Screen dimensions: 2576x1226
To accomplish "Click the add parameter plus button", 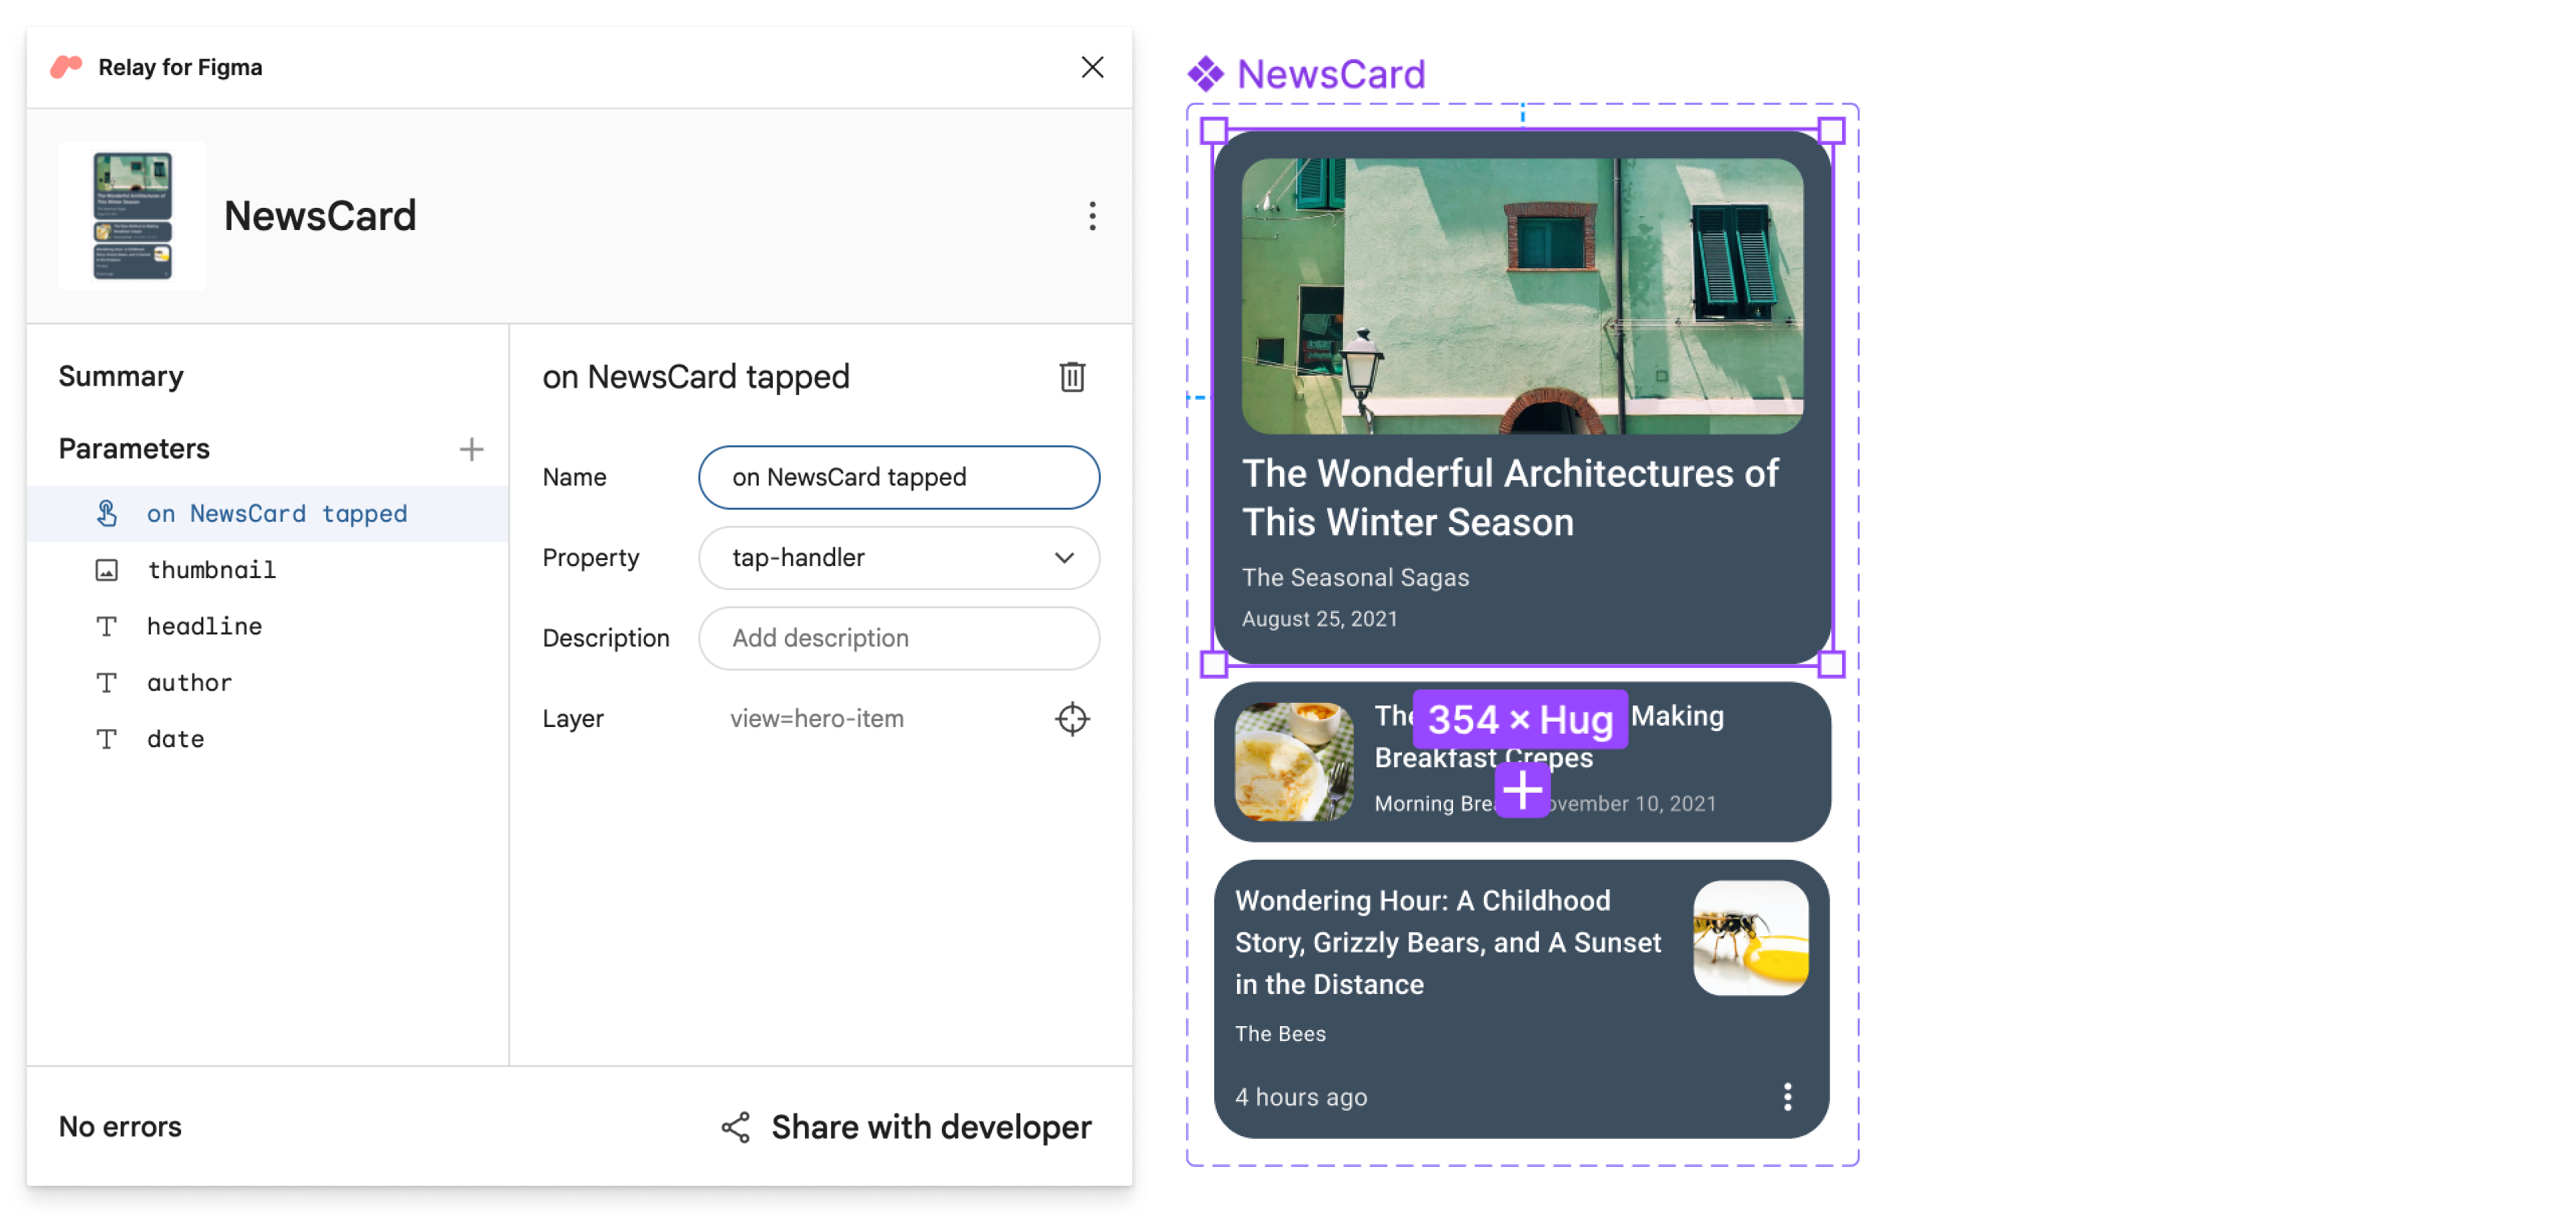I will pos(468,449).
